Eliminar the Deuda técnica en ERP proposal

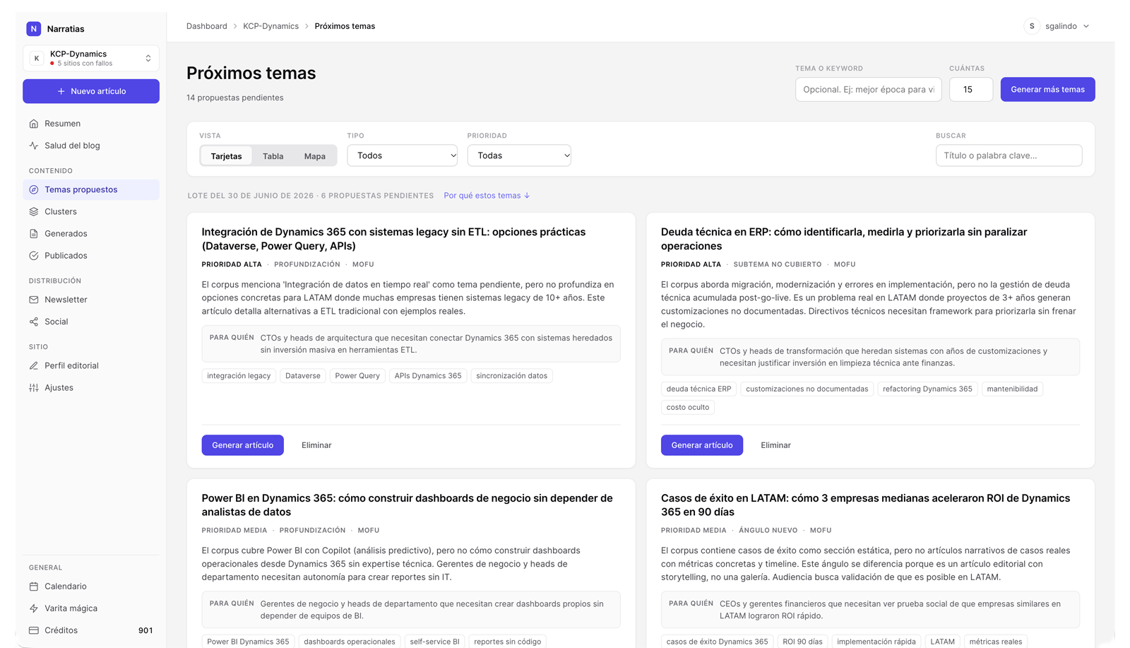[775, 445]
